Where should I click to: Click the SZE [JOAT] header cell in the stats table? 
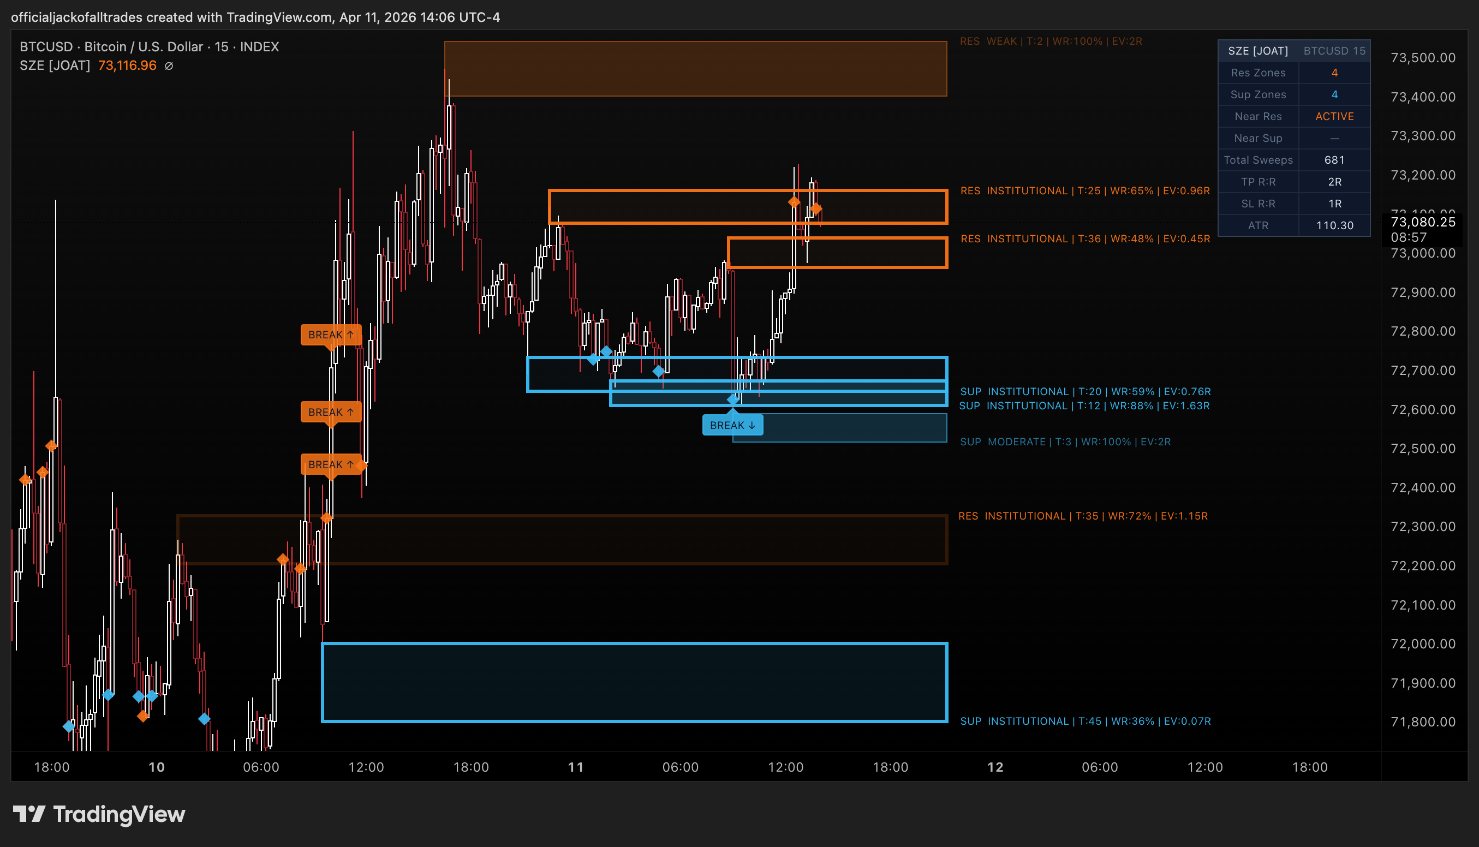[x=1258, y=51]
